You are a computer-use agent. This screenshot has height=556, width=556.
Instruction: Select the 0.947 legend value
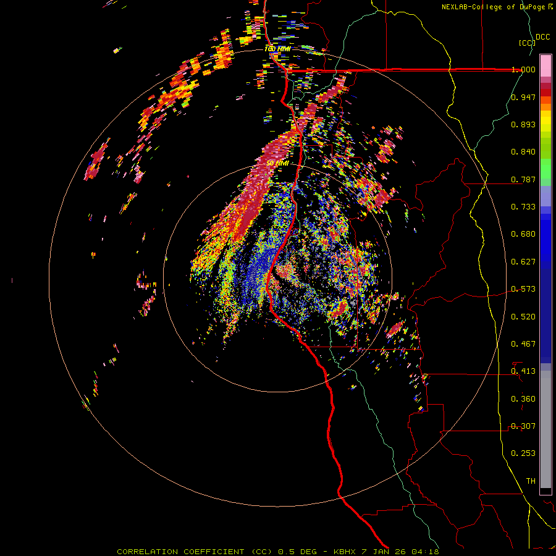click(523, 97)
